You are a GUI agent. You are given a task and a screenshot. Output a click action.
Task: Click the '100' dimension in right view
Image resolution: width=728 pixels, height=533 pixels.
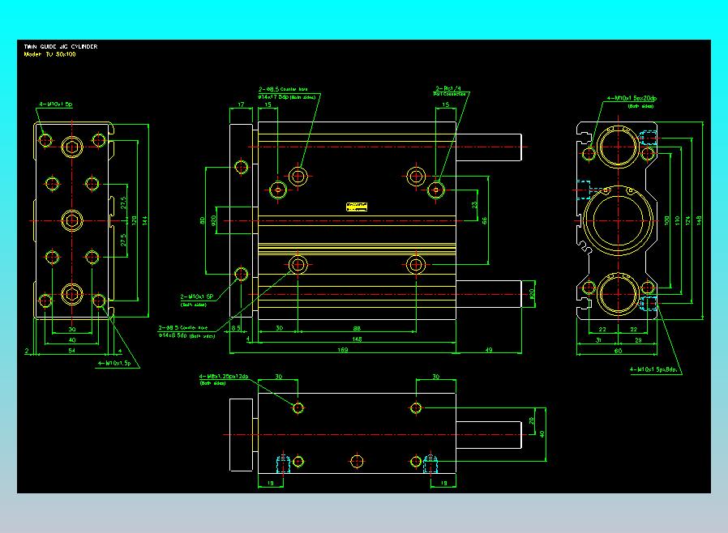click(666, 221)
